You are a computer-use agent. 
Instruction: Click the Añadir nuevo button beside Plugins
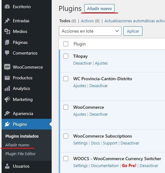(x=99, y=8)
